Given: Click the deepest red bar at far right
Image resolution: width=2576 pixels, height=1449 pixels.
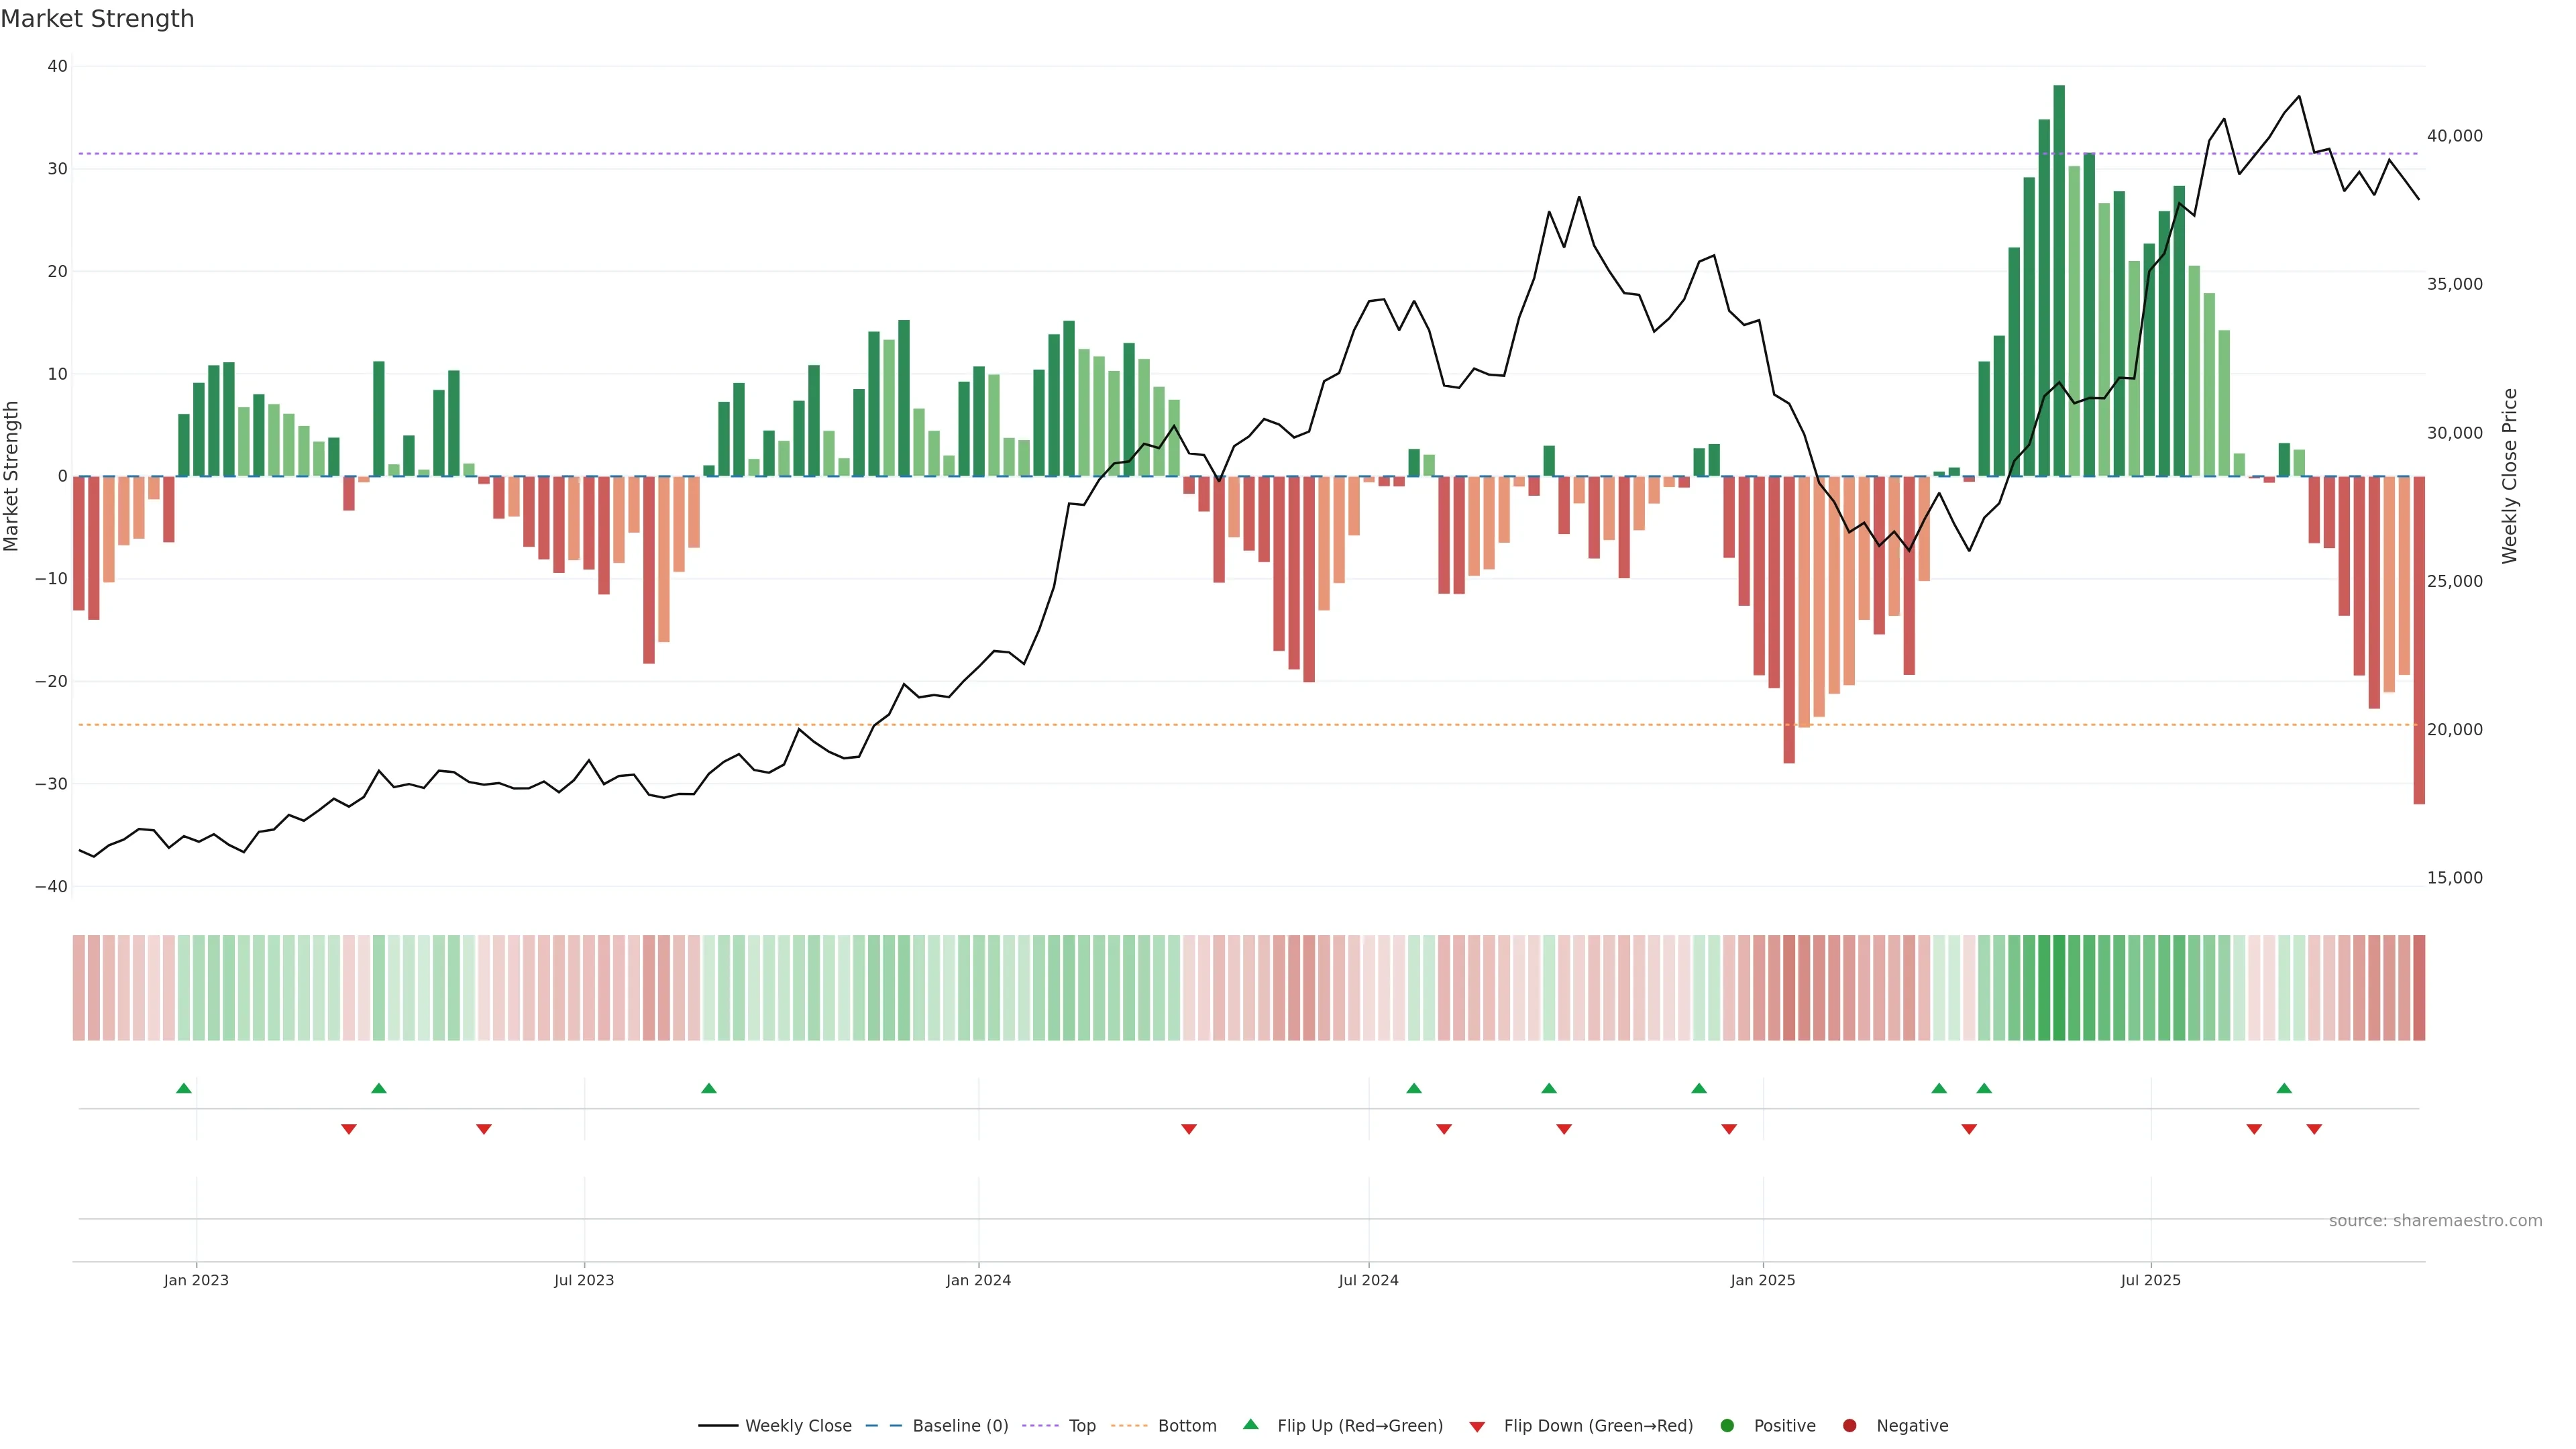Looking at the screenshot, I should pyautogui.click(x=2419, y=640).
